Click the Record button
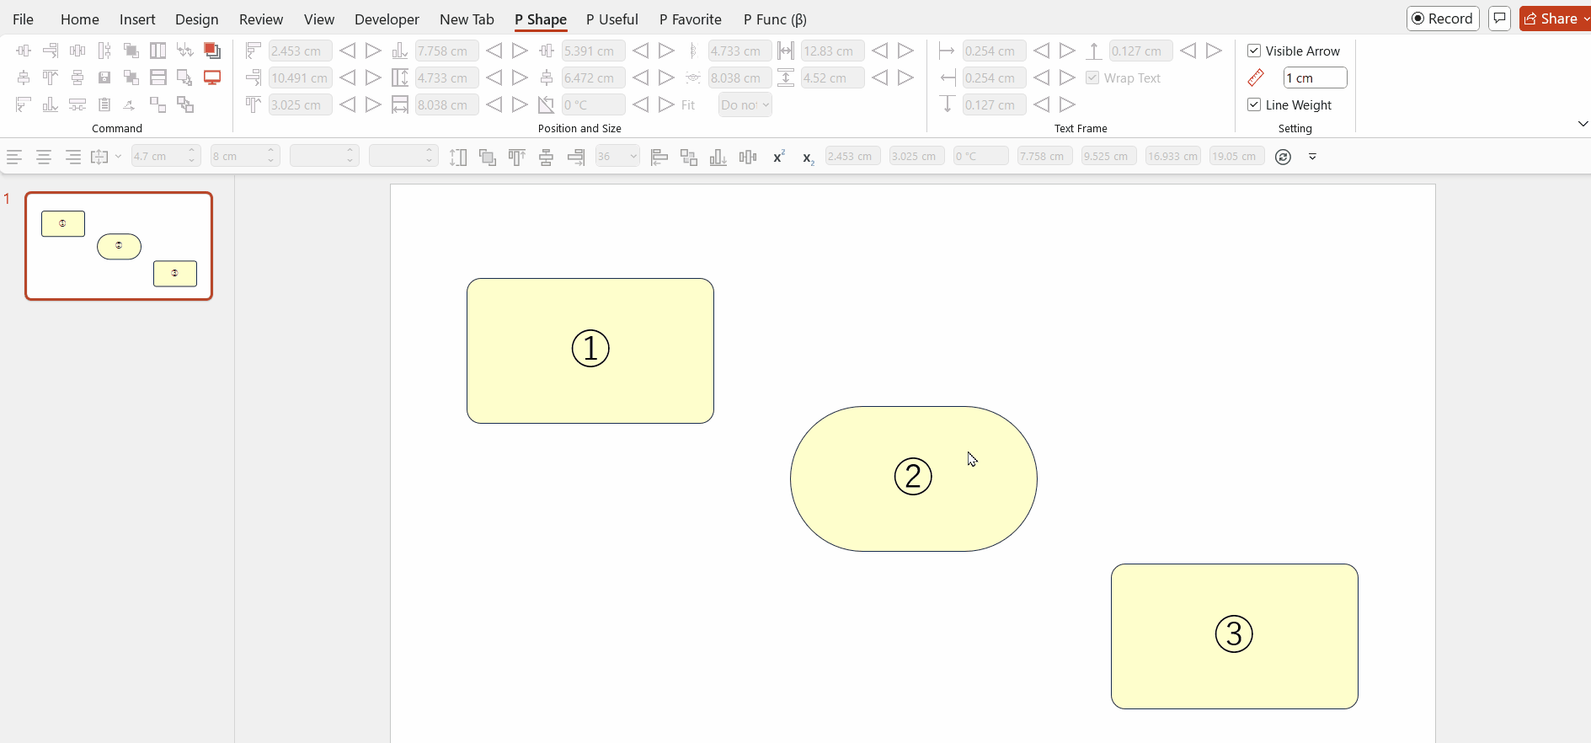The height and width of the screenshot is (743, 1591). click(x=1442, y=19)
